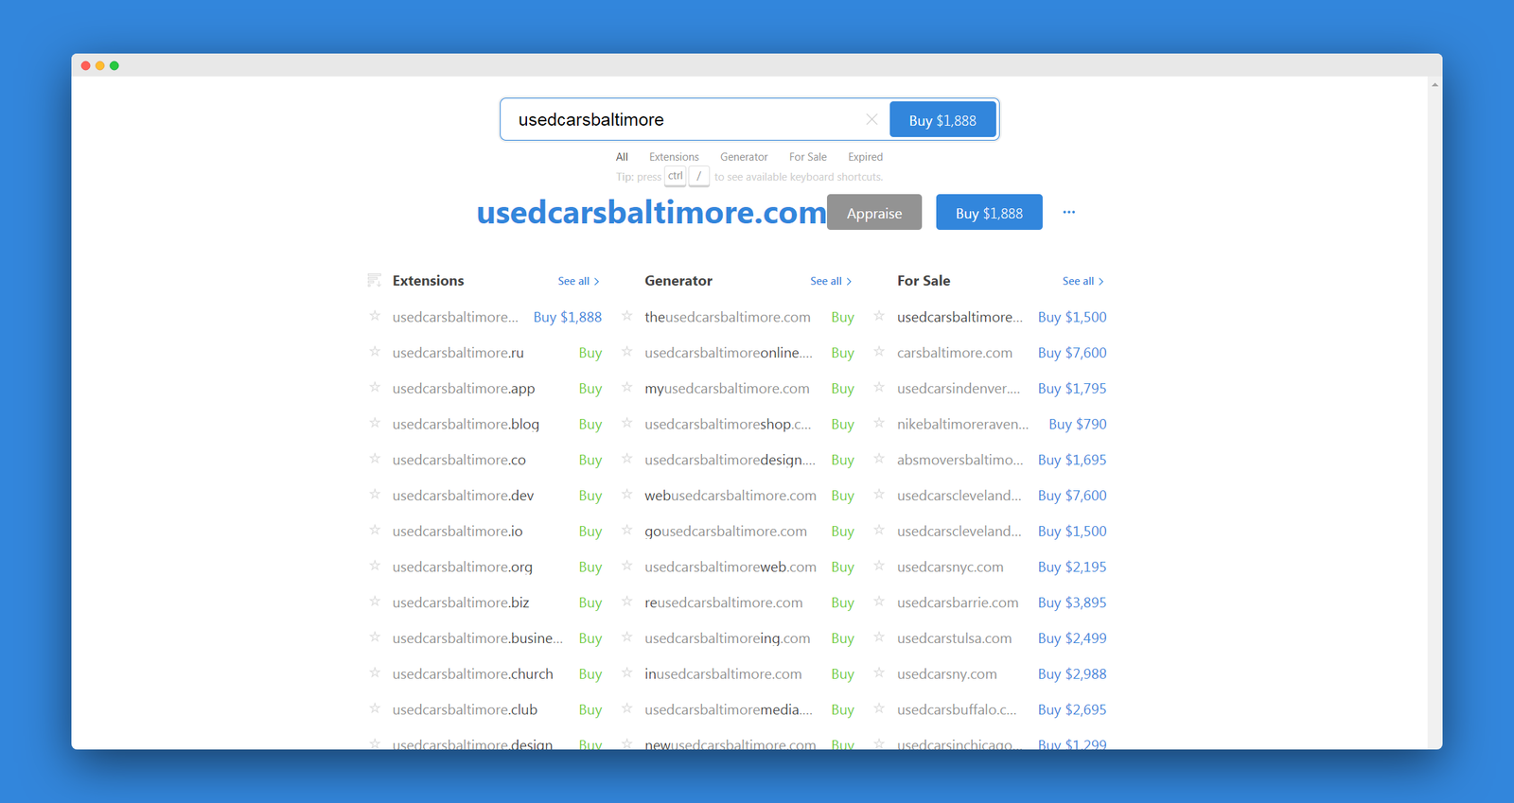Click the page scrollbar up arrow
The image size is (1514, 803).
pyautogui.click(x=1435, y=85)
